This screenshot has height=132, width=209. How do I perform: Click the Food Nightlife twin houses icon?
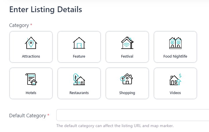[x=175, y=43]
